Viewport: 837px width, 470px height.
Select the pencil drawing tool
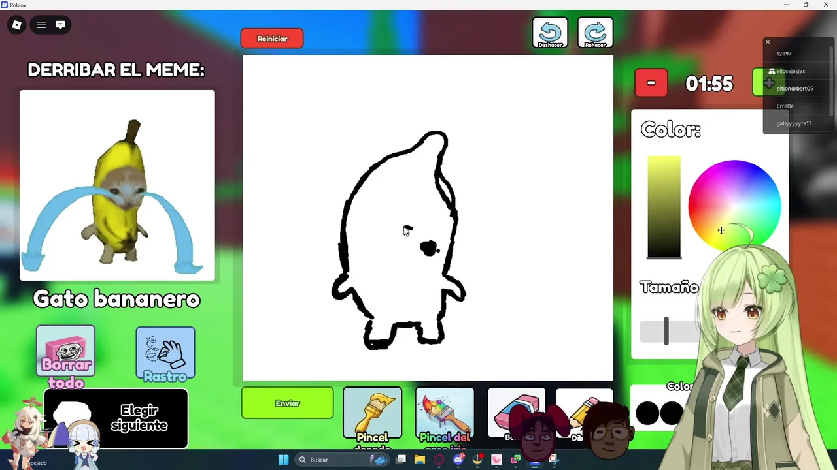pos(583,414)
